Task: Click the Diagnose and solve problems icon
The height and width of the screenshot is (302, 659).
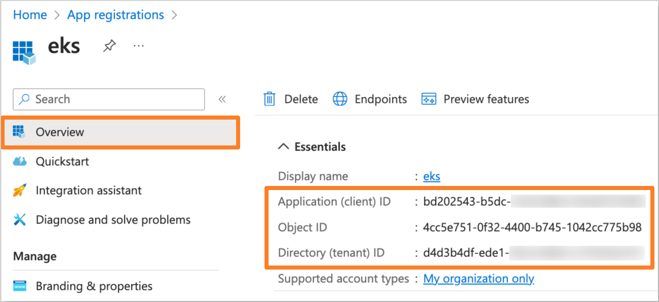Action: coord(19,219)
